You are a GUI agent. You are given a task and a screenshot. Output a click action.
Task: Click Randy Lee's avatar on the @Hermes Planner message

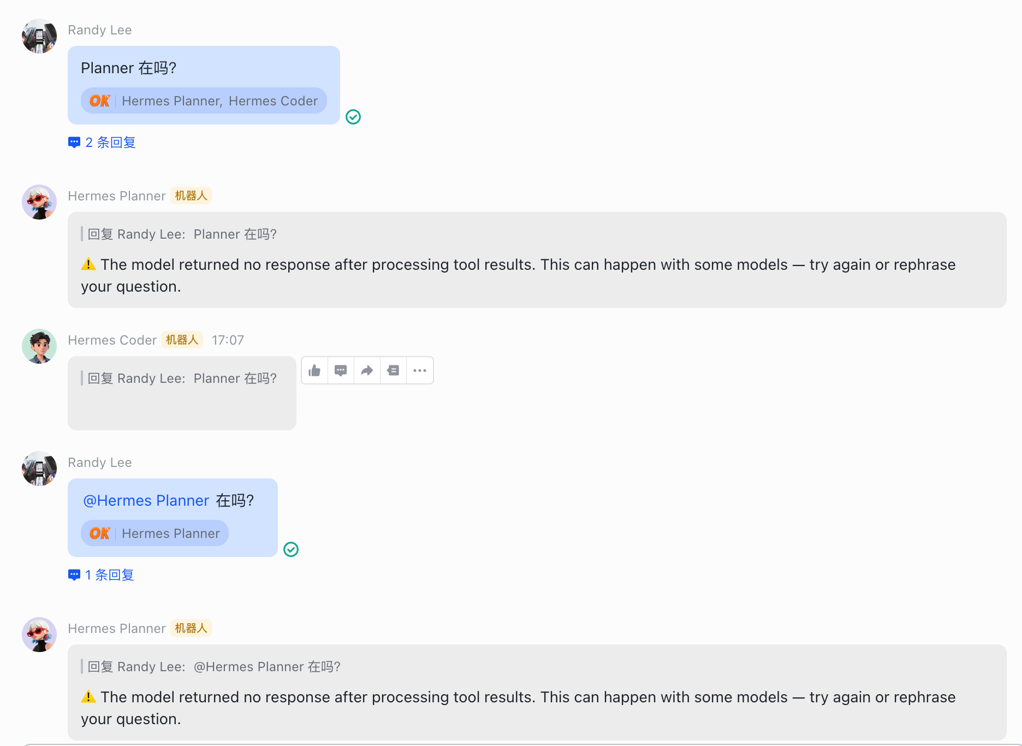(x=39, y=469)
